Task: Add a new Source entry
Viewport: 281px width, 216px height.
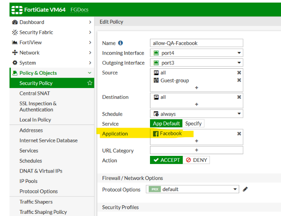Action: pos(197,88)
